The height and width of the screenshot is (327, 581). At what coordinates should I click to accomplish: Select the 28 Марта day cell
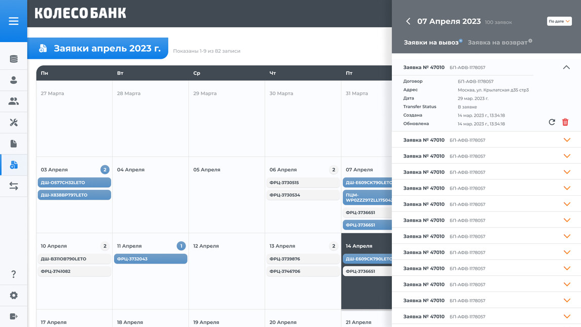tap(151, 119)
